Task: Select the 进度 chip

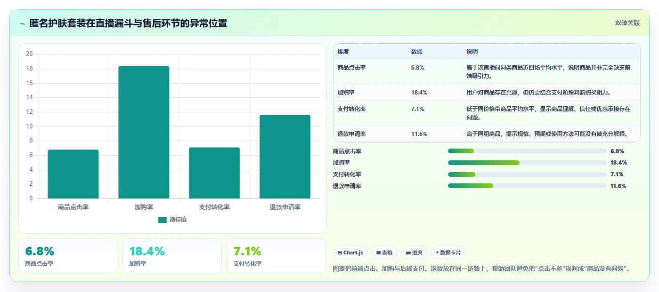Action: click(414, 253)
